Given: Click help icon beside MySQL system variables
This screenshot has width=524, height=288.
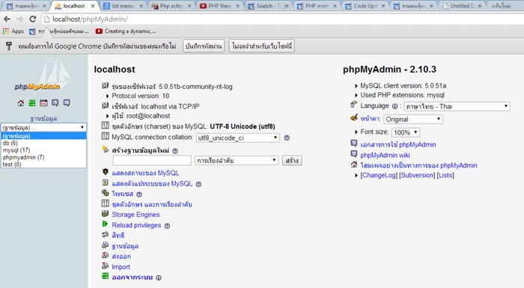Looking at the screenshot, I should tap(198, 184).
